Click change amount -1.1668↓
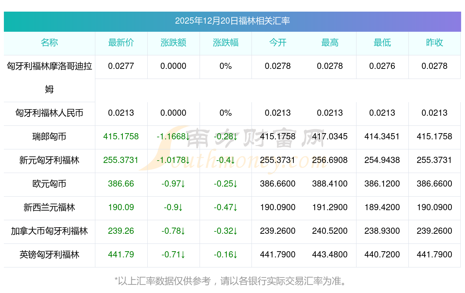Image resolution: width=465 pixels, height=293 pixels. [174, 137]
